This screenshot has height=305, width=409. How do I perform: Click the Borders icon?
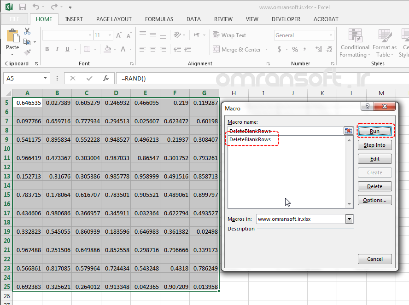point(87,49)
